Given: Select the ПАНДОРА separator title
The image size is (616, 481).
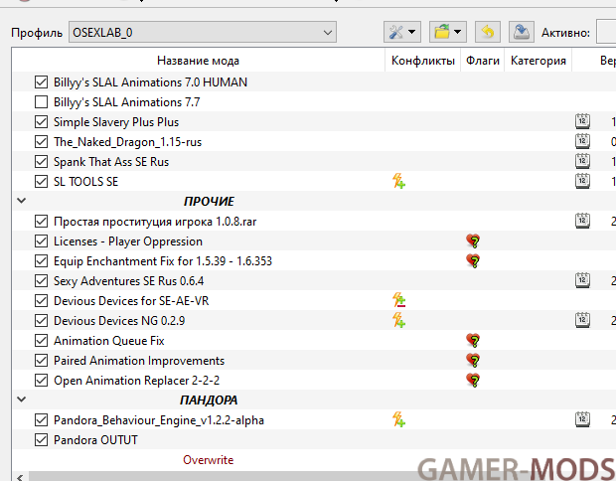Looking at the screenshot, I should [x=209, y=401].
